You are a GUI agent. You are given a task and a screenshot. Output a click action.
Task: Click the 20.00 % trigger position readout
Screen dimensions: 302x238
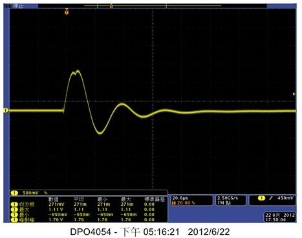184,203
